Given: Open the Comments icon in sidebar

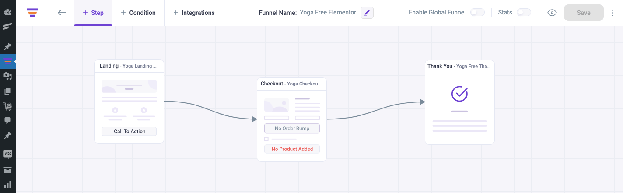Looking at the screenshot, I should [7, 121].
